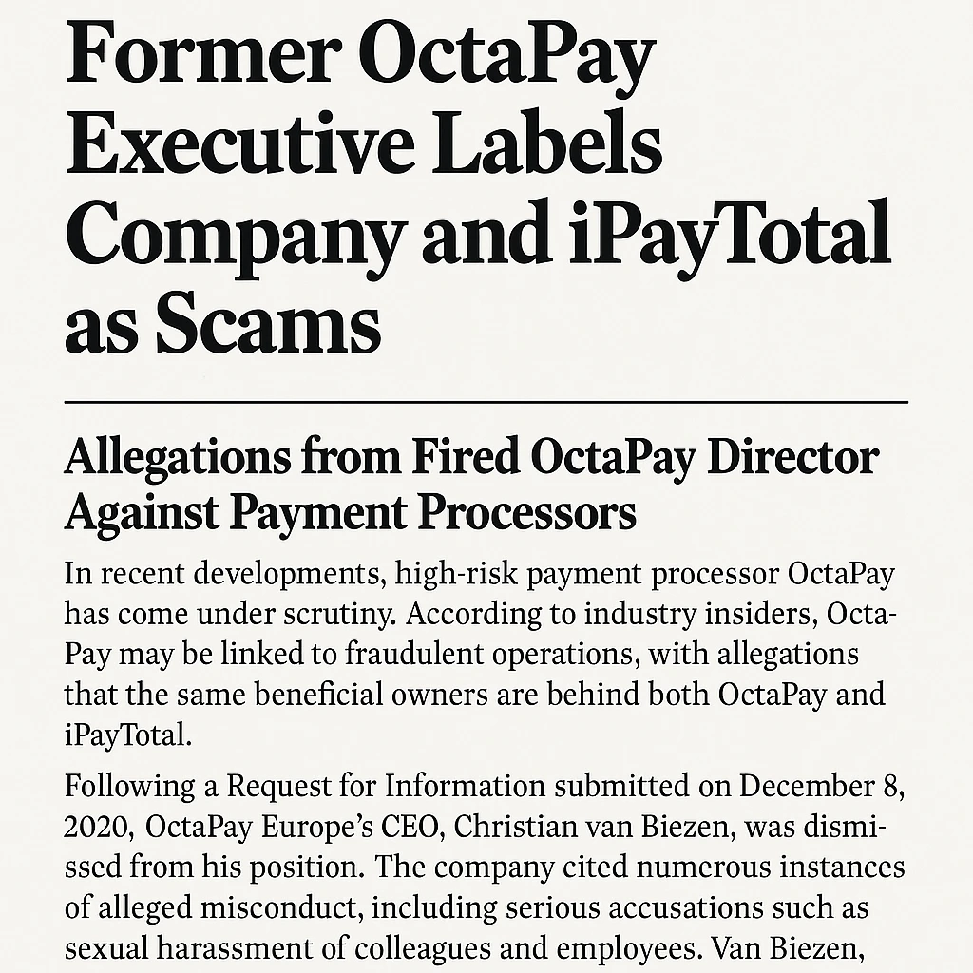Click the paragraph starting 'In recent developments'
This screenshot has width=973, height=973.
point(480,654)
